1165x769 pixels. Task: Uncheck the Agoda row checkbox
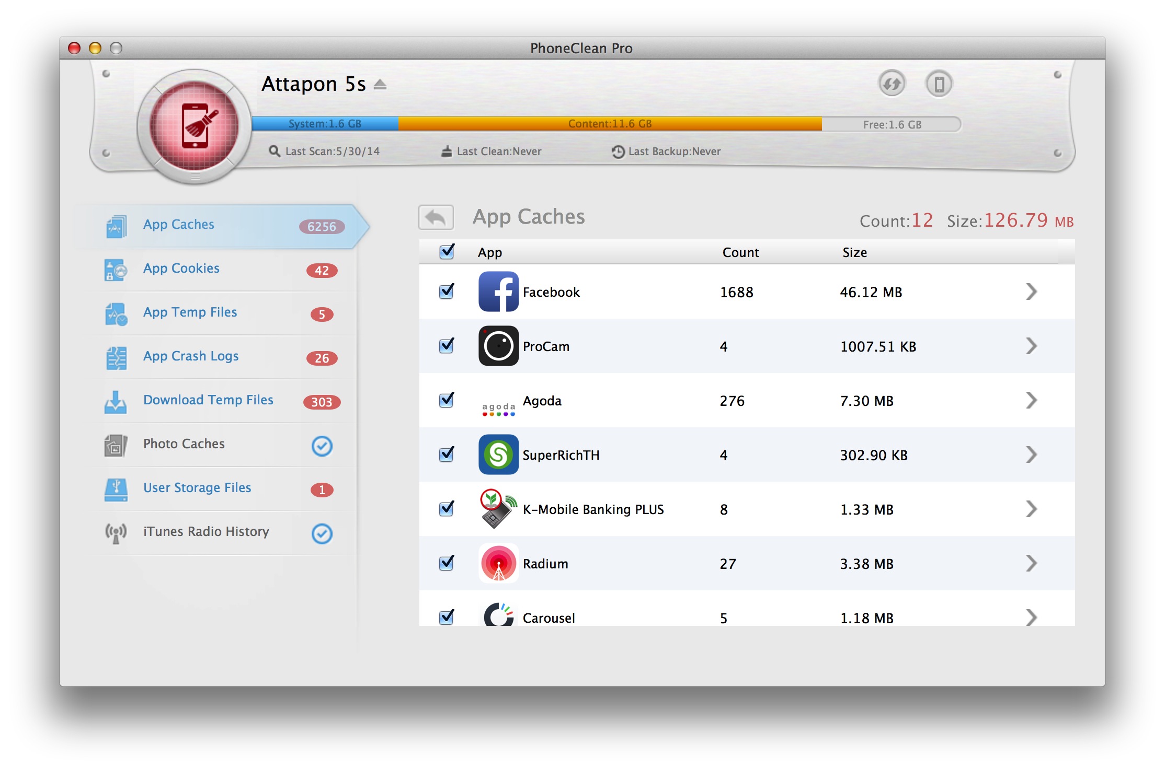point(447,400)
